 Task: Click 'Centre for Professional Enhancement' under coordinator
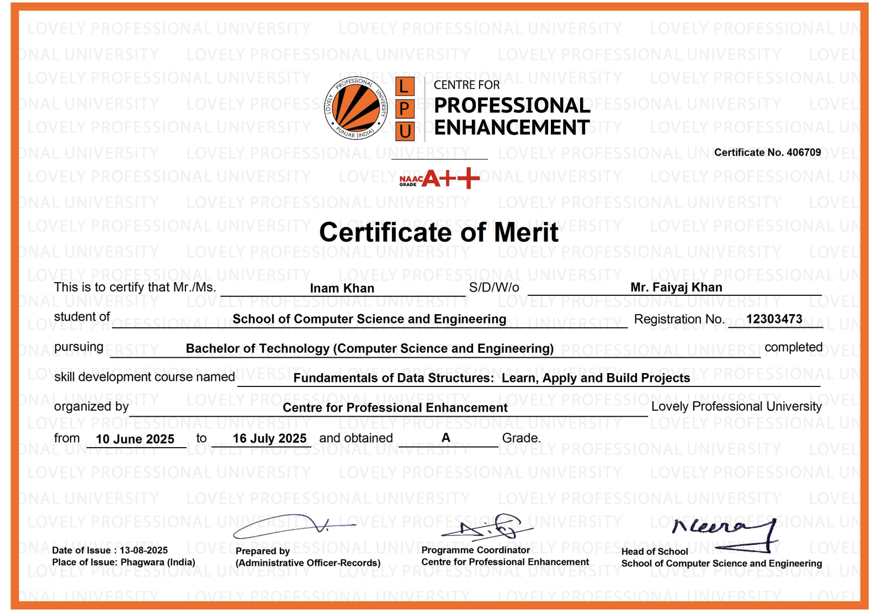pyautogui.click(x=505, y=562)
